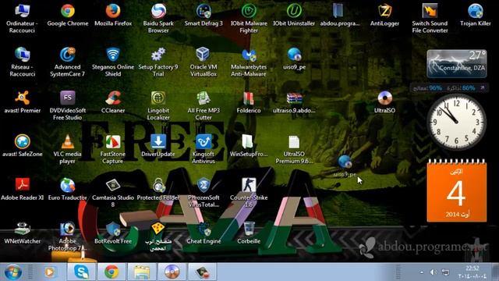Switch to UltraISO disc taskbar button
The image size is (499, 281).
click(172, 272)
